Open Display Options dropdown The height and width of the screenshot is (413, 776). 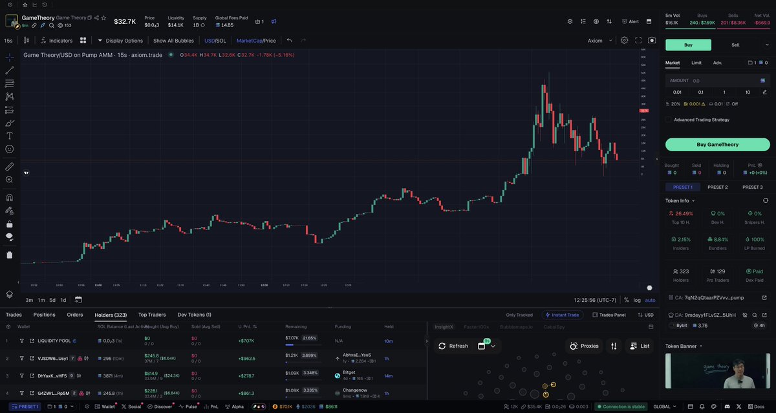120,40
